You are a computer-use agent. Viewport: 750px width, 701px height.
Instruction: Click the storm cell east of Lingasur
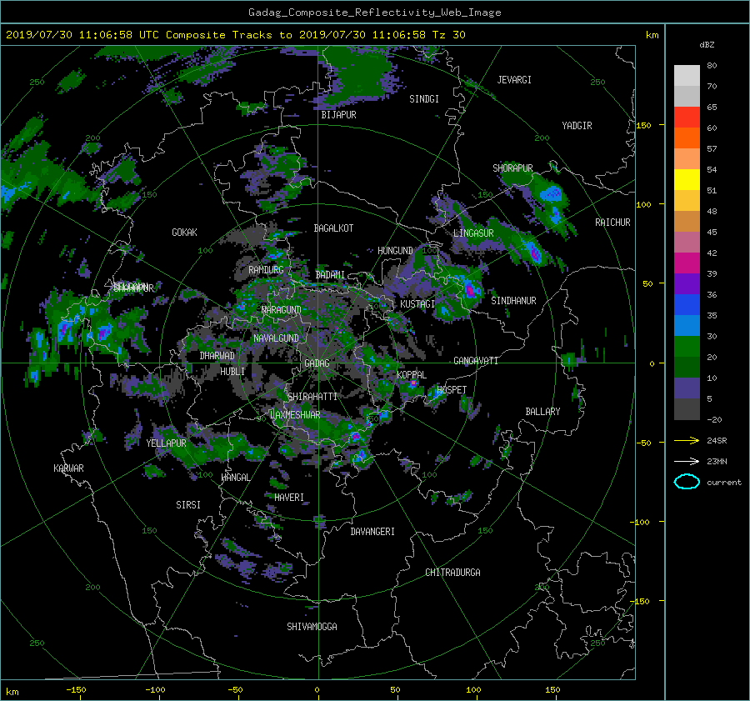(x=534, y=253)
